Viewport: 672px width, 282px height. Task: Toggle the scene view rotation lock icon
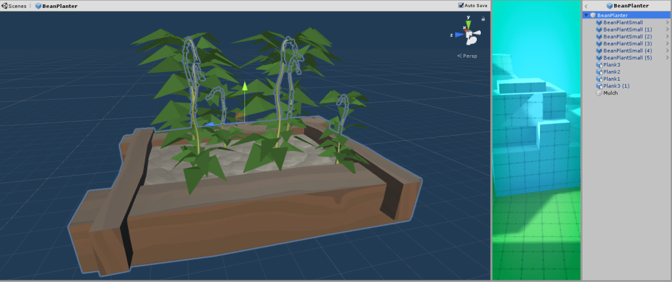tap(484, 20)
